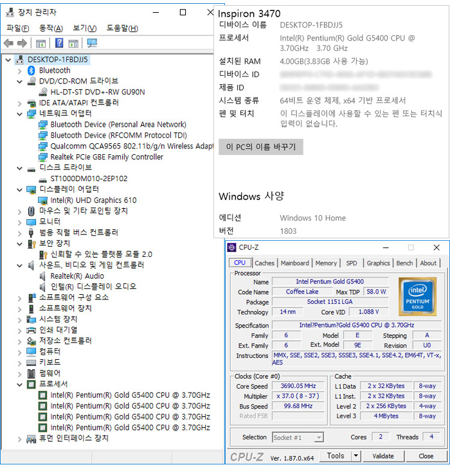450x467 pixels.
Task: Click the blue Help question mark toolbar icon
Action: 59,43
